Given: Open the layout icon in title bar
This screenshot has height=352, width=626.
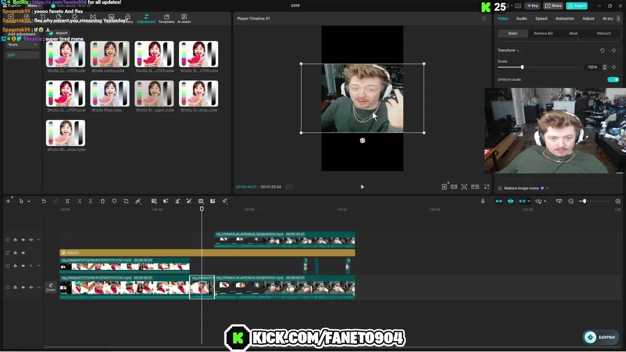Looking at the screenshot, I should click(518, 6).
